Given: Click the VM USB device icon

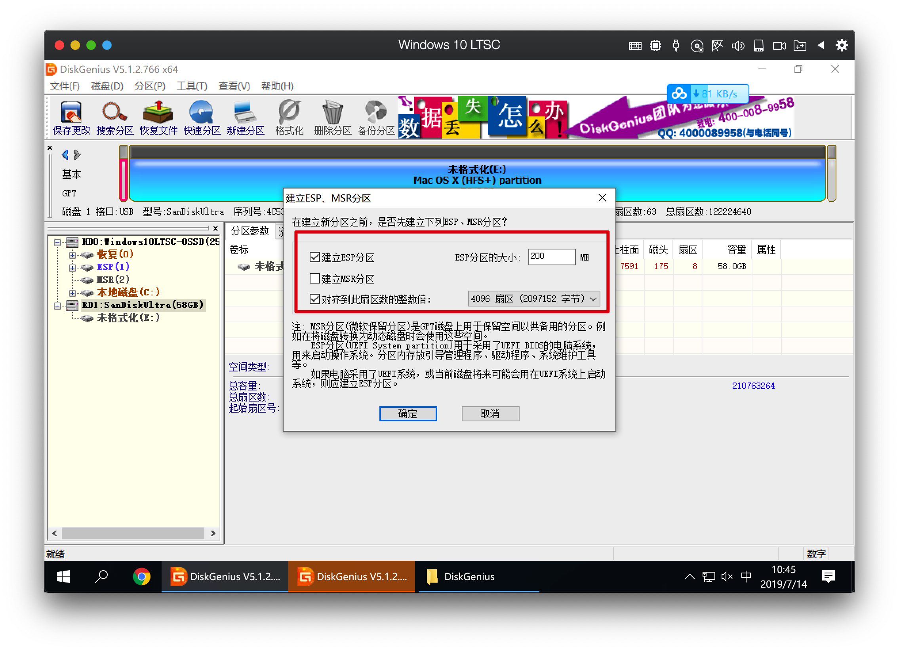Looking at the screenshot, I should click(x=676, y=46).
